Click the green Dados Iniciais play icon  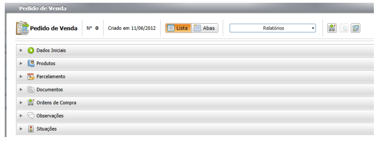[x=31, y=50]
